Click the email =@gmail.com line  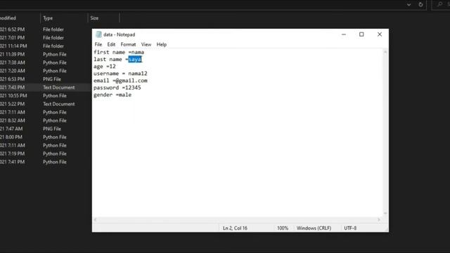120,81
